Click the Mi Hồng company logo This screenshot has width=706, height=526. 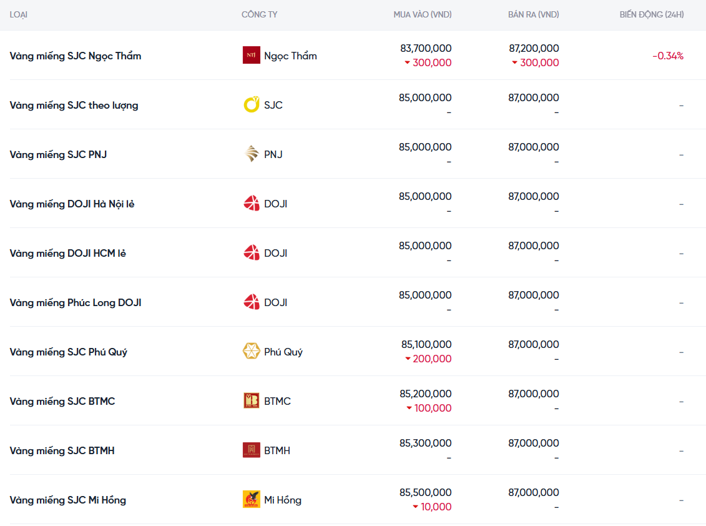251,499
